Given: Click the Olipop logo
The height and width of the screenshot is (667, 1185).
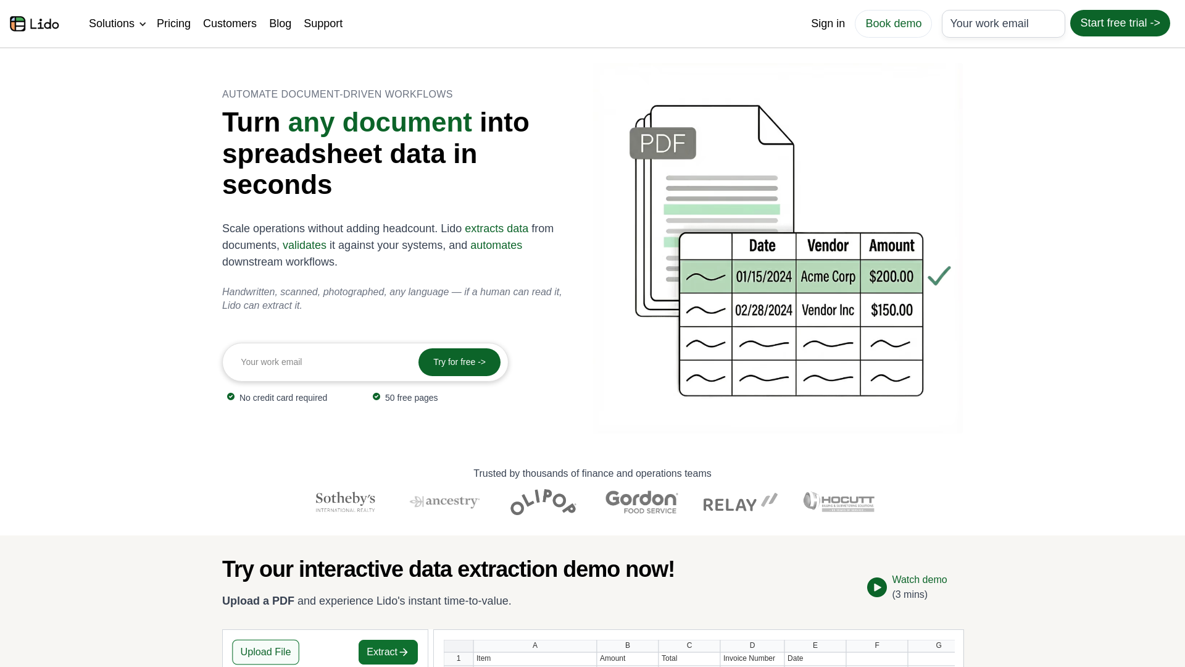Looking at the screenshot, I should pos(543,501).
